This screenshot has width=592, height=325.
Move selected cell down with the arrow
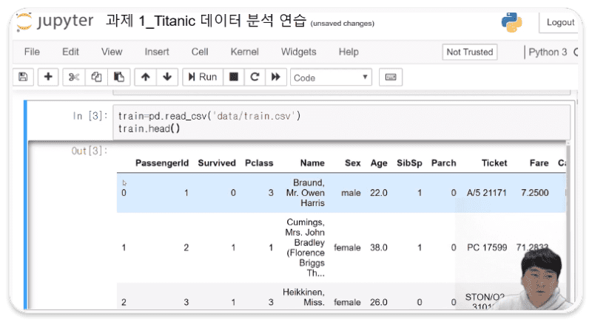pos(167,77)
